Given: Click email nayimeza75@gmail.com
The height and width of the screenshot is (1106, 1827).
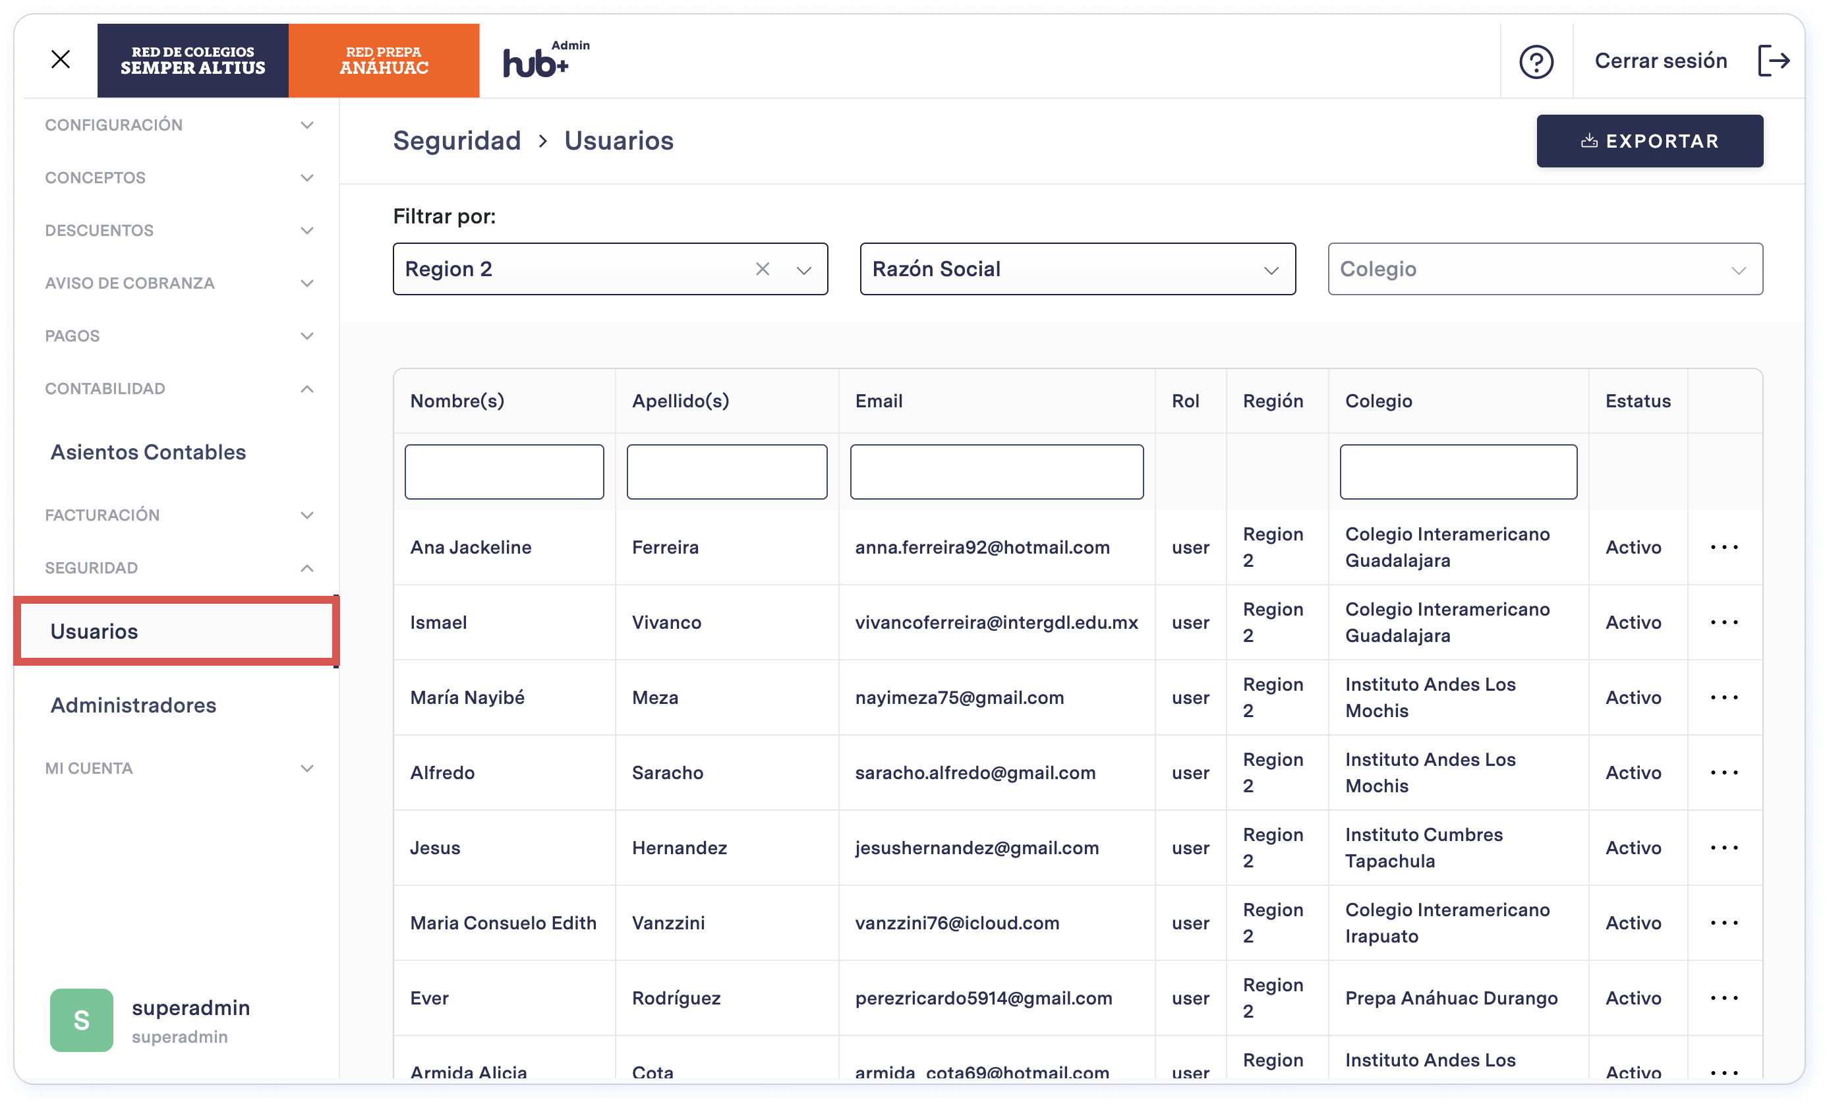Looking at the screenshot, I should click(x=960, y=697).
